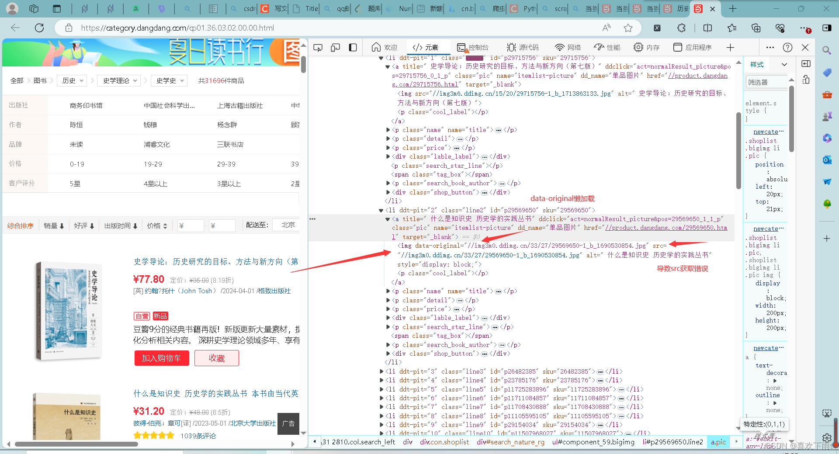Open browser settings and more menu
Viewport: 839px width, 454px height.
(x=804, y=28)
